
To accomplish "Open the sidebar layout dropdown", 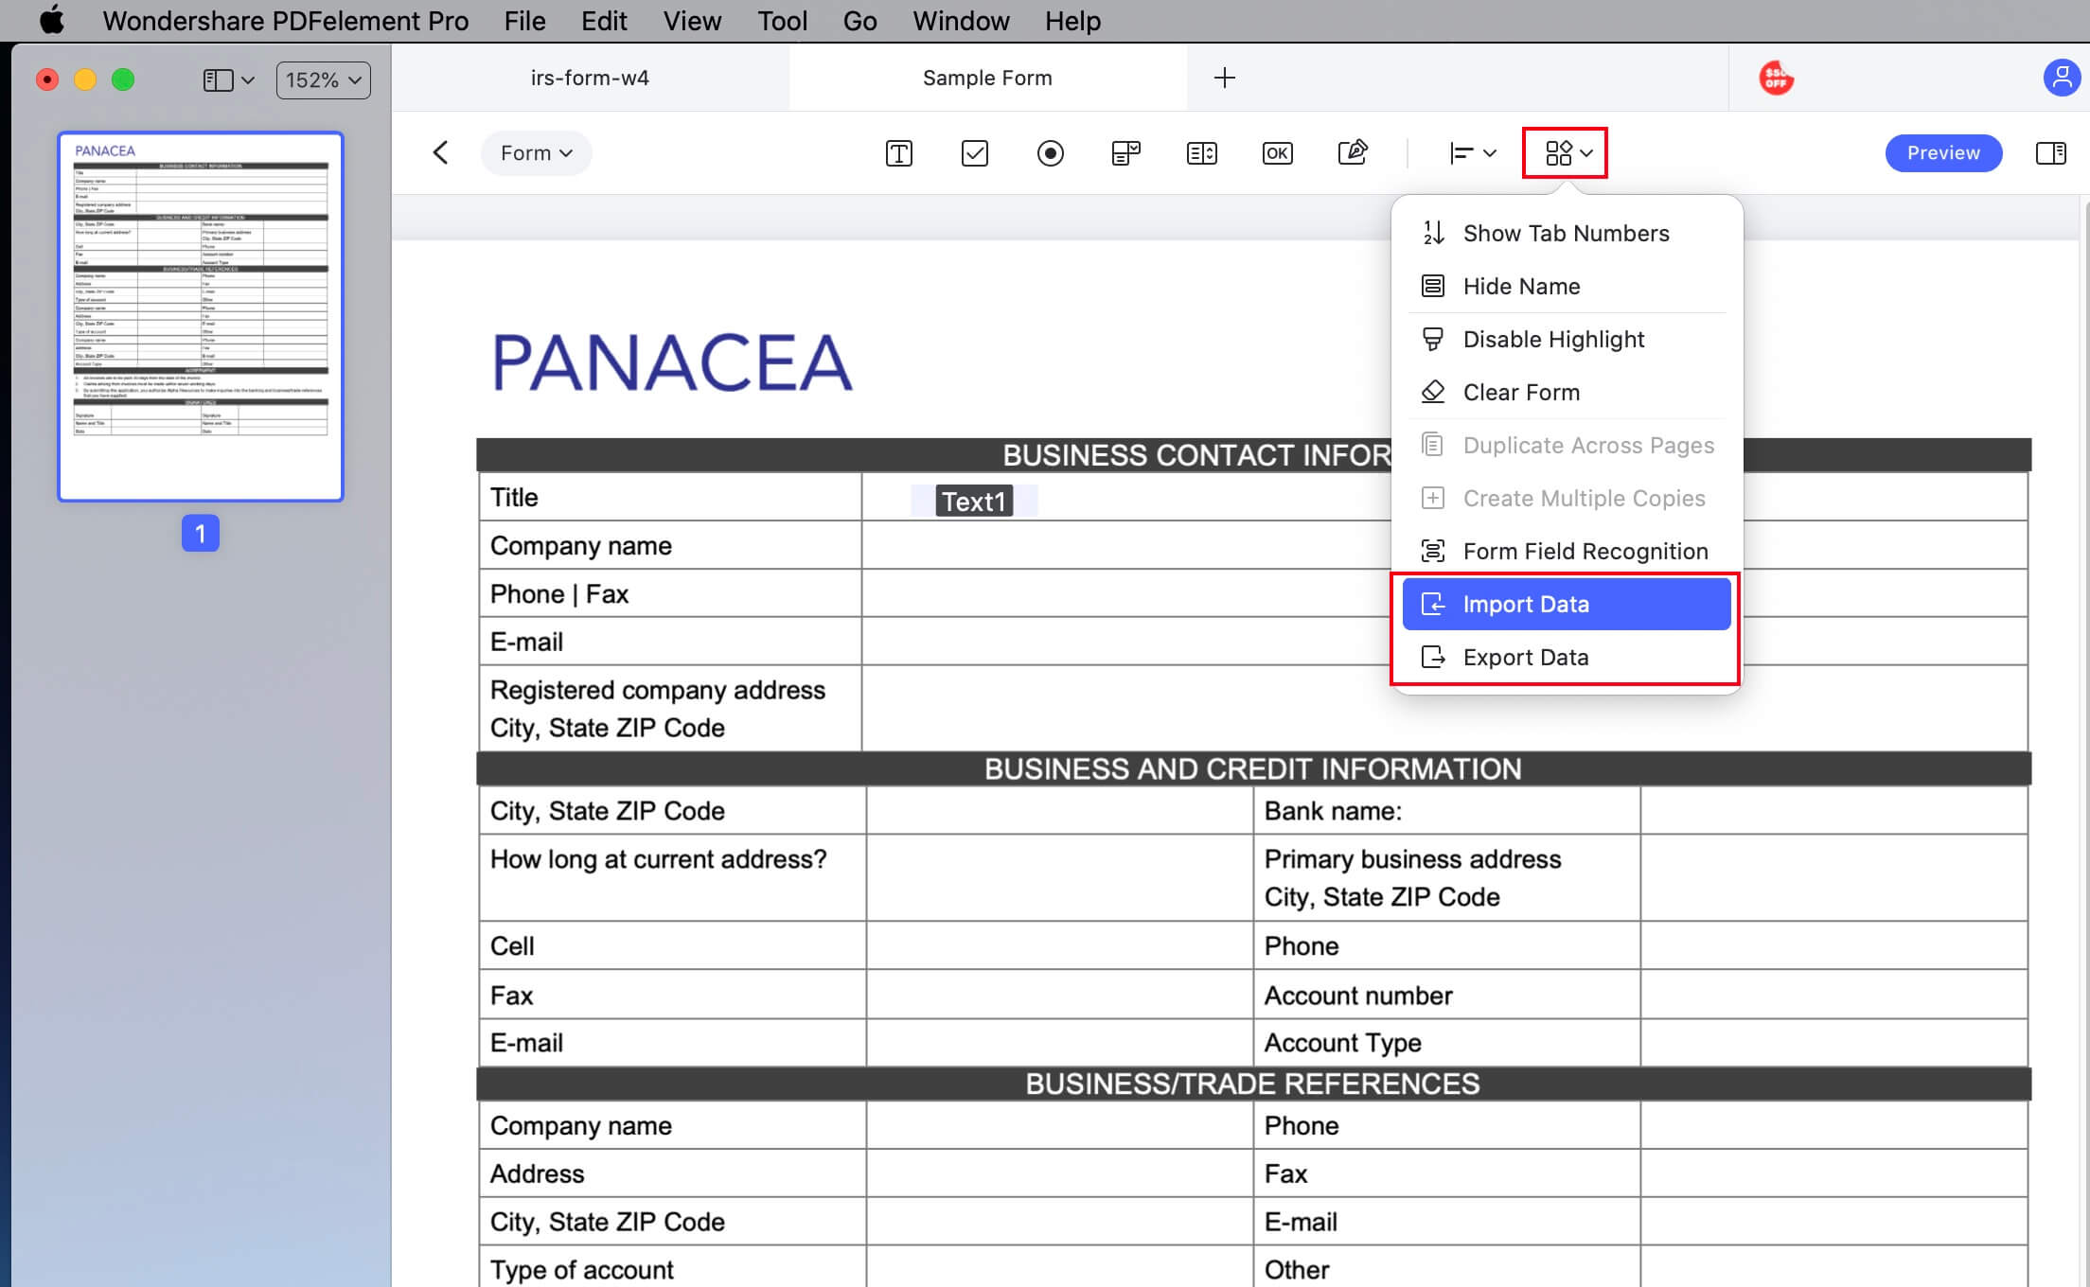I will point(228,80).
